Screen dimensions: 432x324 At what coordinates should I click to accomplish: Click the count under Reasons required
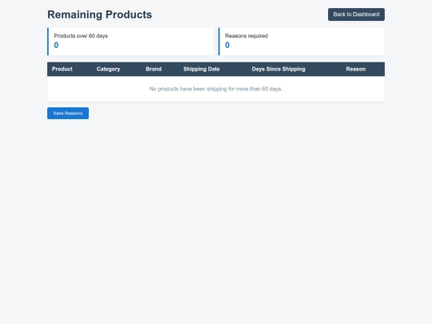click(227, 45)
